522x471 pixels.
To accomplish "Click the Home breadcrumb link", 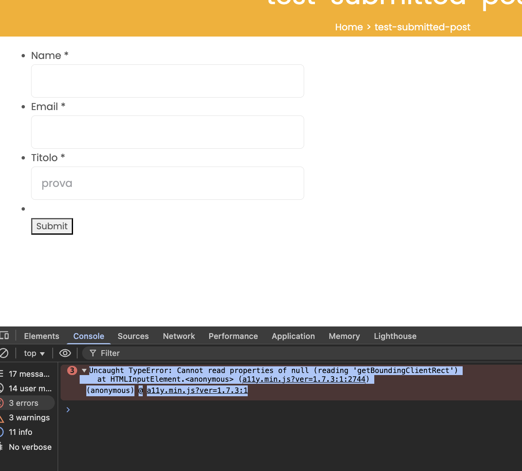I will tap(349, 27).
